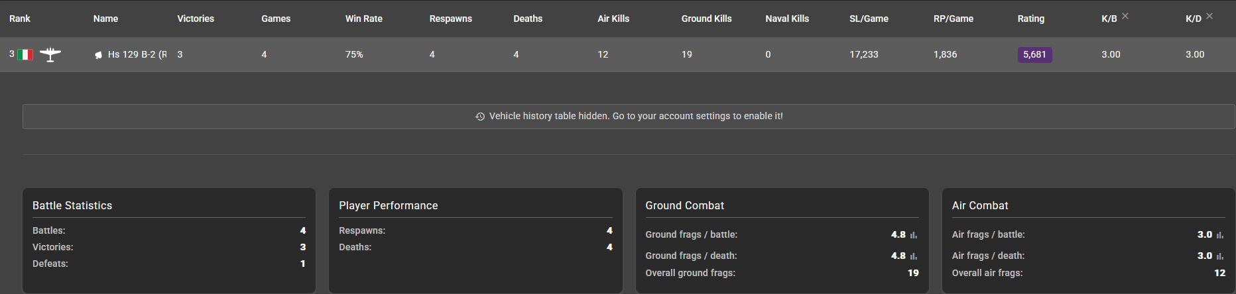This screenshot has height=294, width=1236.
Task: Remove the K/D column with its X
Action: (1209, 16)
